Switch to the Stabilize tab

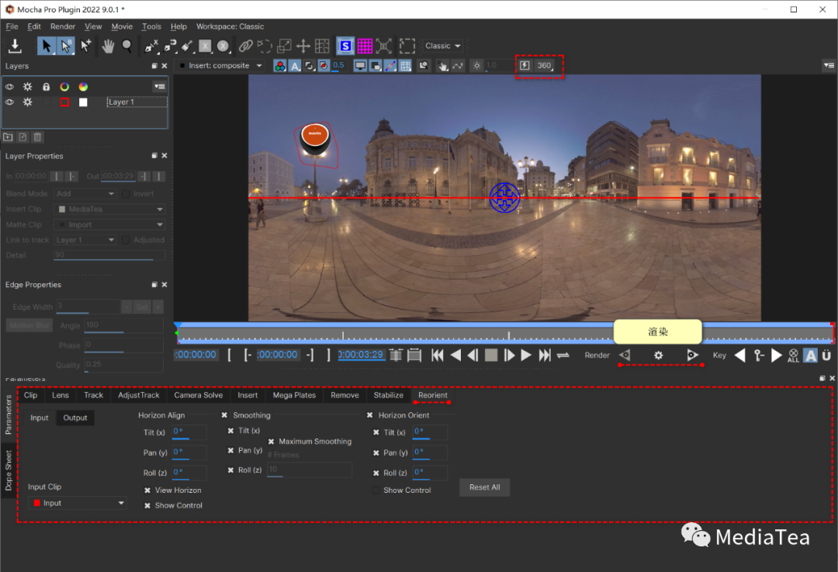click(389, 396)
